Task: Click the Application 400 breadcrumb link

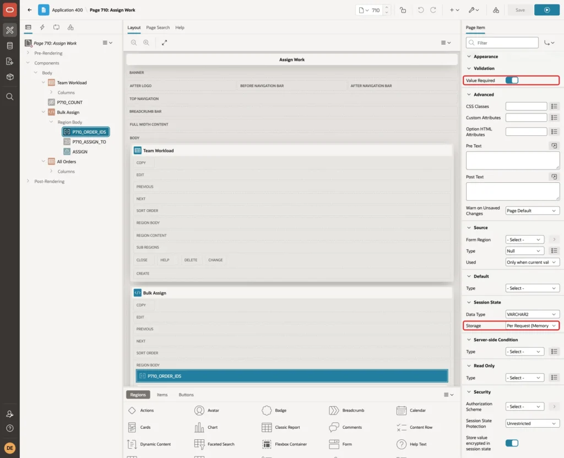Action: (67, 10)
